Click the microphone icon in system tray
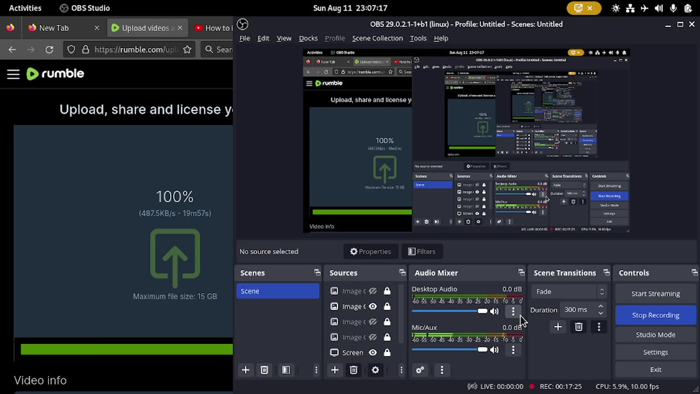700x394 pixels. (673, 8)
